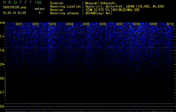Click the 0205 time marker

(x=86, y=24)
